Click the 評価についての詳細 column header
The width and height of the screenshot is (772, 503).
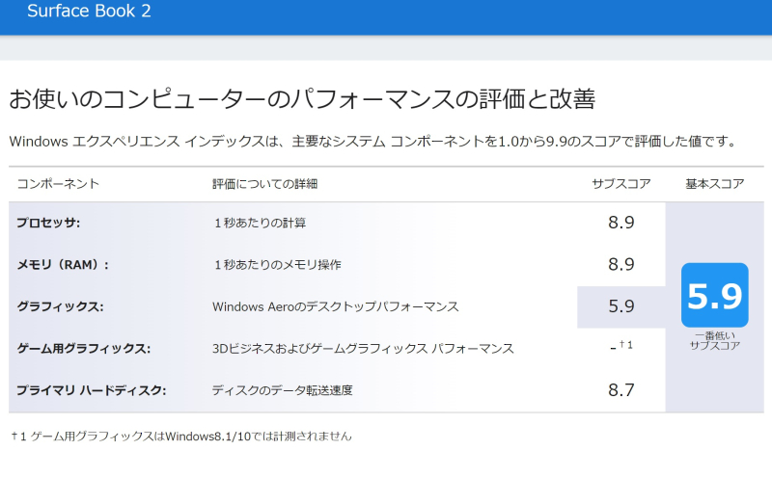tap(264, 184)
